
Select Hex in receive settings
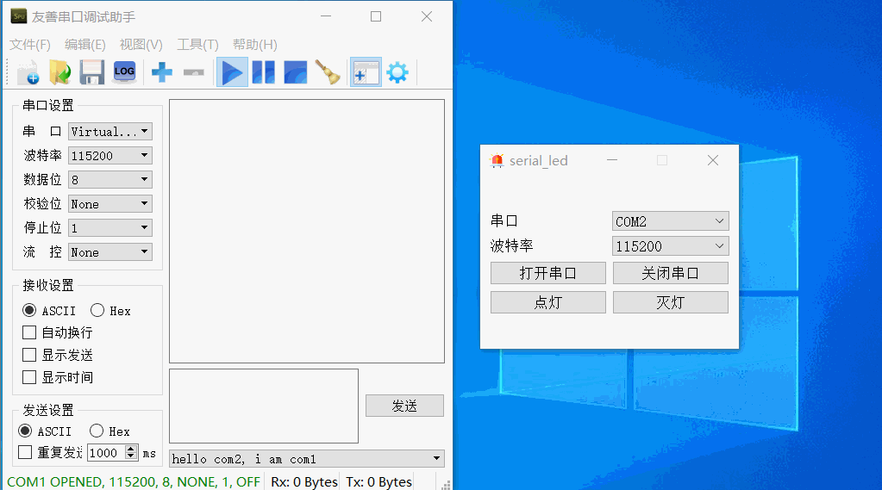coord(111,311)
